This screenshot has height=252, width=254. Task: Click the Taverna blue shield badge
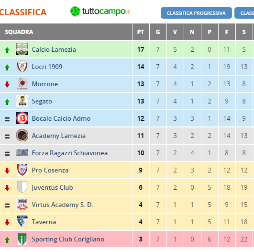[x=22, y=221]
